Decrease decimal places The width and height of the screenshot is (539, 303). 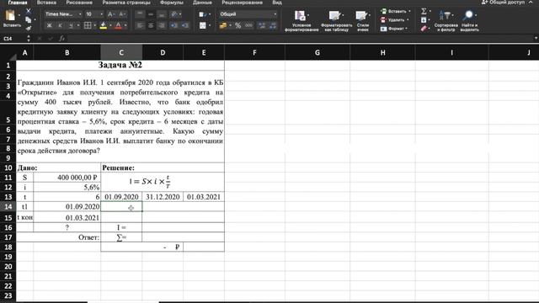click(x=273, y=25)
